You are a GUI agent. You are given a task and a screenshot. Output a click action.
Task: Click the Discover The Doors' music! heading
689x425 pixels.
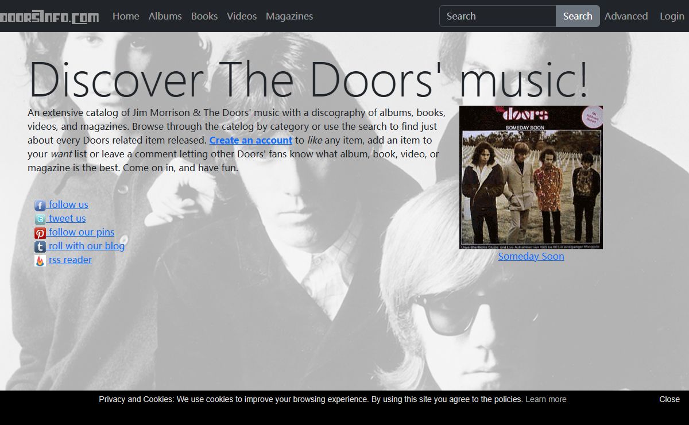[308, 79]
